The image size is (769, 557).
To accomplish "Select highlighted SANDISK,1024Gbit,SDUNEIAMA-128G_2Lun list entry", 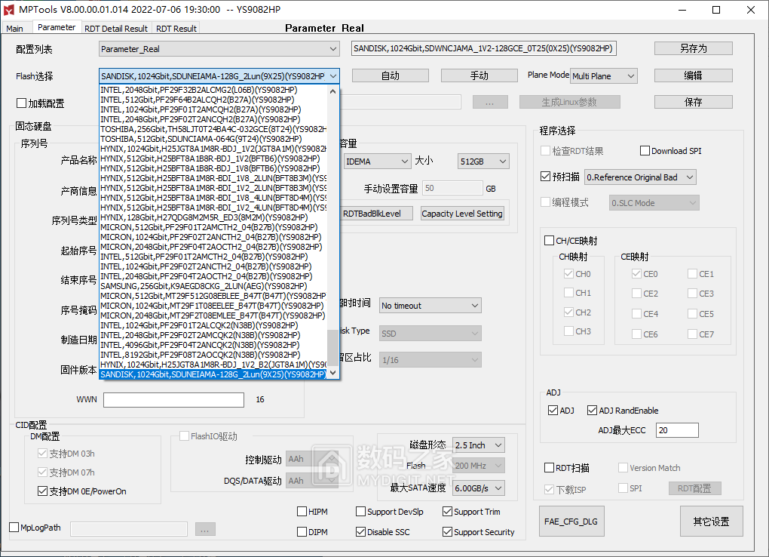I will coord(213,375).
